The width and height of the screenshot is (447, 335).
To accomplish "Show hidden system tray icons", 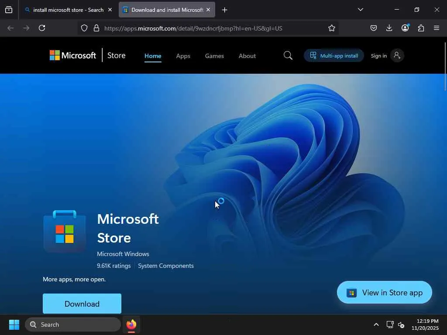I will [x=376, y=325].
